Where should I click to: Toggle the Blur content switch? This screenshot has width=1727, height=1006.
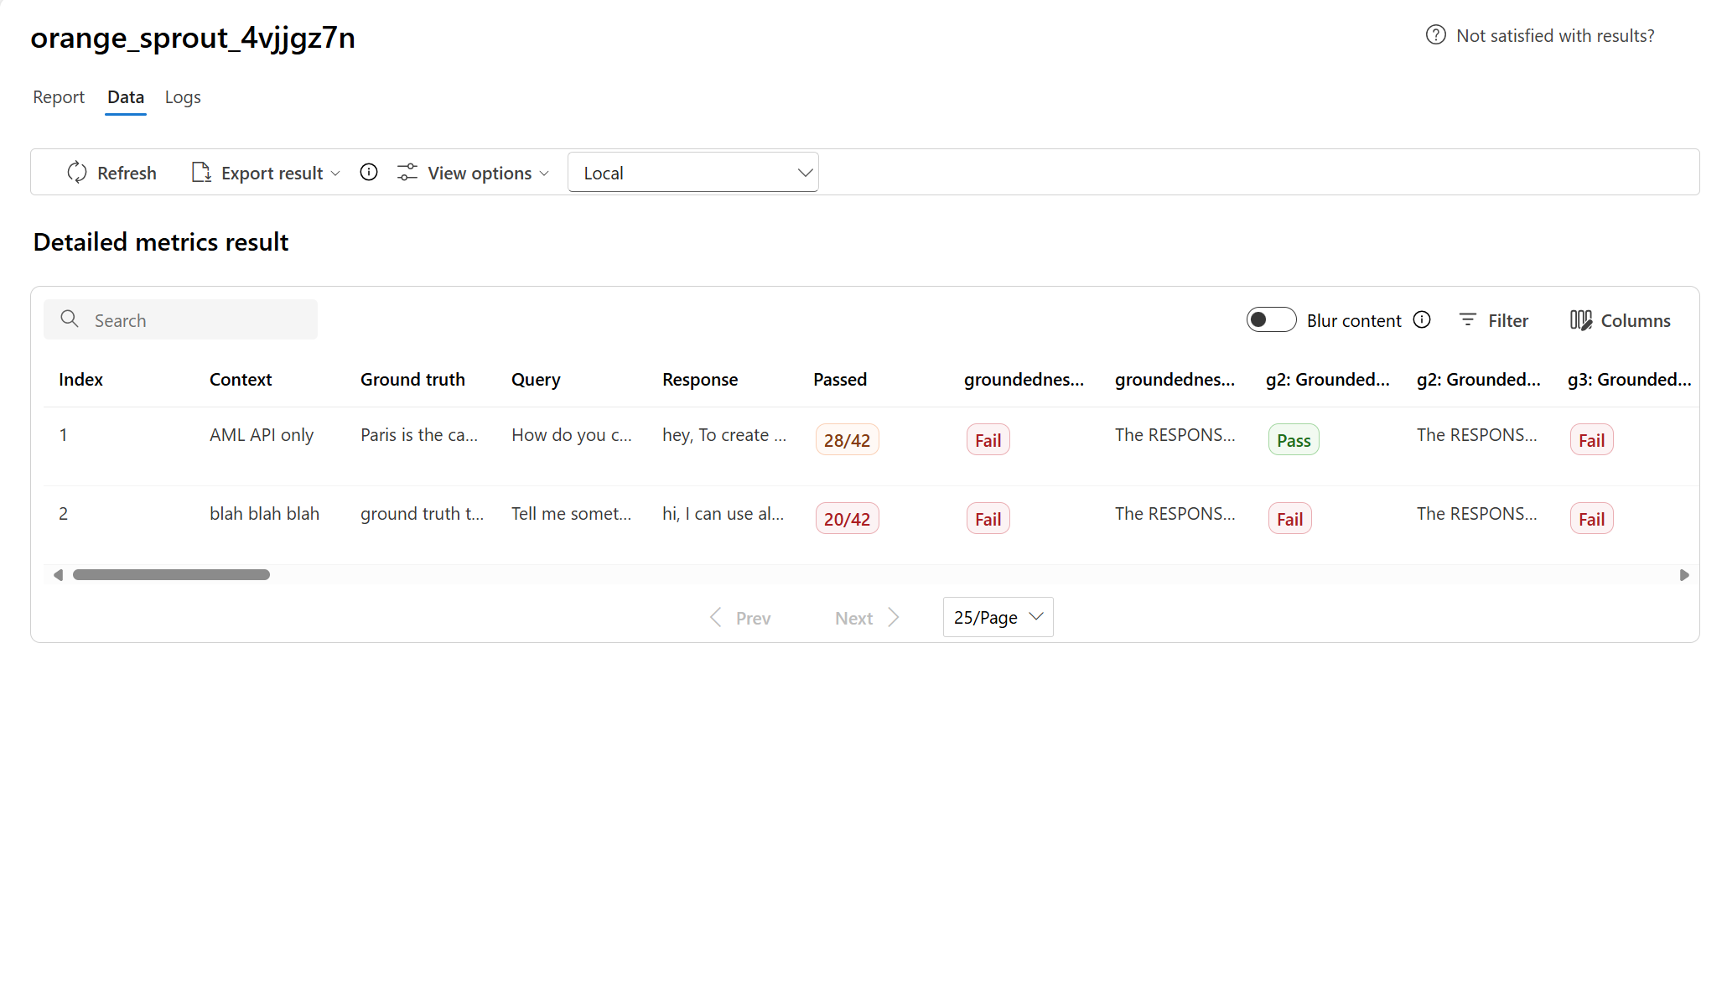[1271, 319]
